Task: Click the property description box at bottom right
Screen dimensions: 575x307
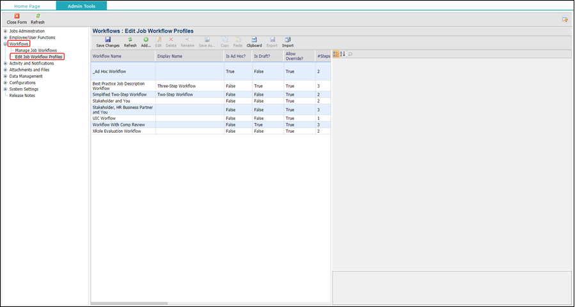Action: click(x=452, y=288)
